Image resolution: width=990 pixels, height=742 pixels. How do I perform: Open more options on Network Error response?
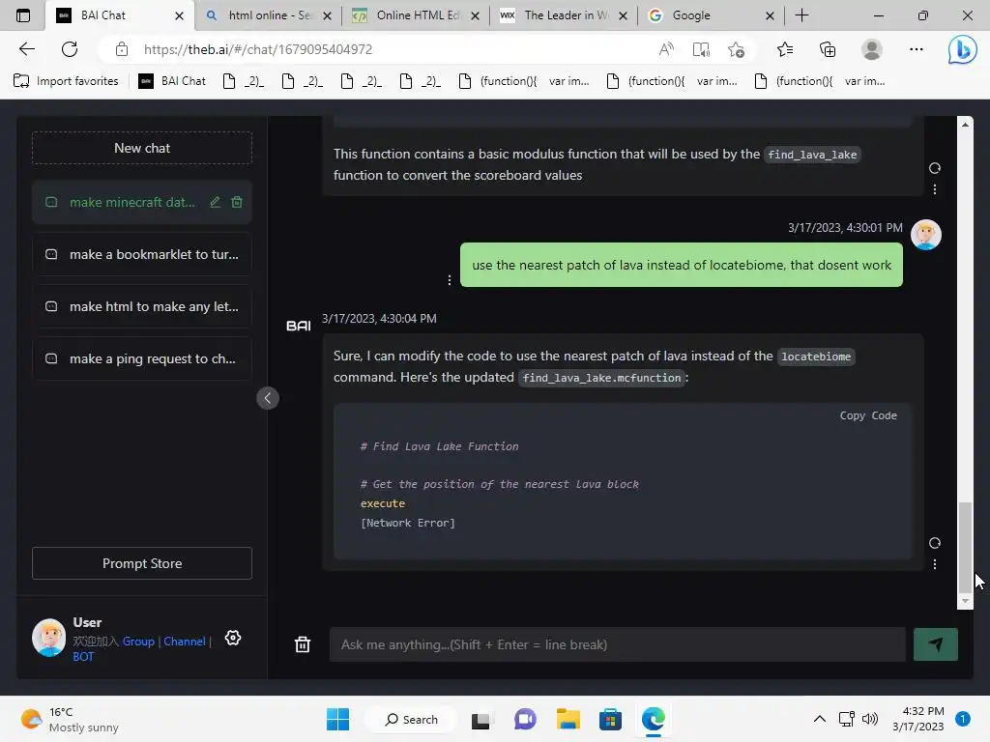(x=935, y=564)
